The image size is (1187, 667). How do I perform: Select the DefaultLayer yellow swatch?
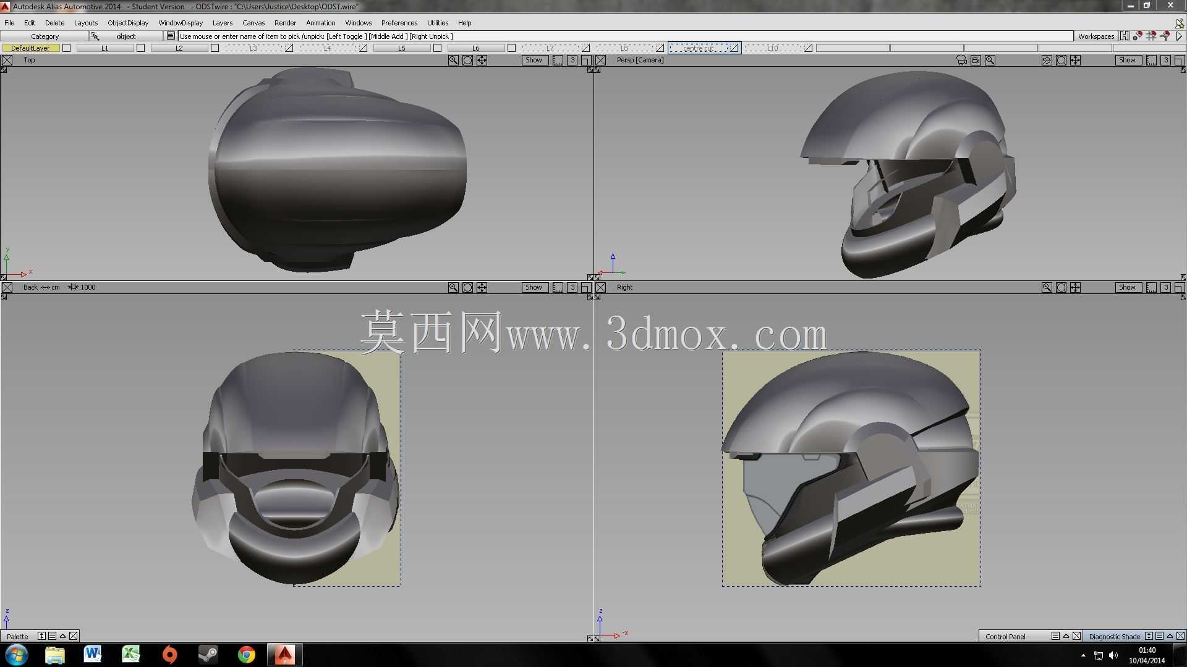30,48
